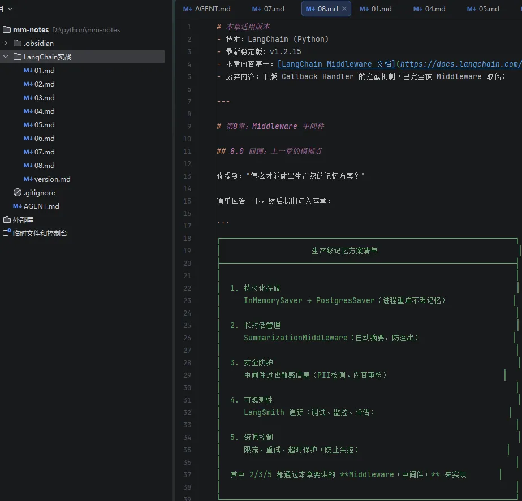Click line number 9 in the gutter

[x=189, y=127]
